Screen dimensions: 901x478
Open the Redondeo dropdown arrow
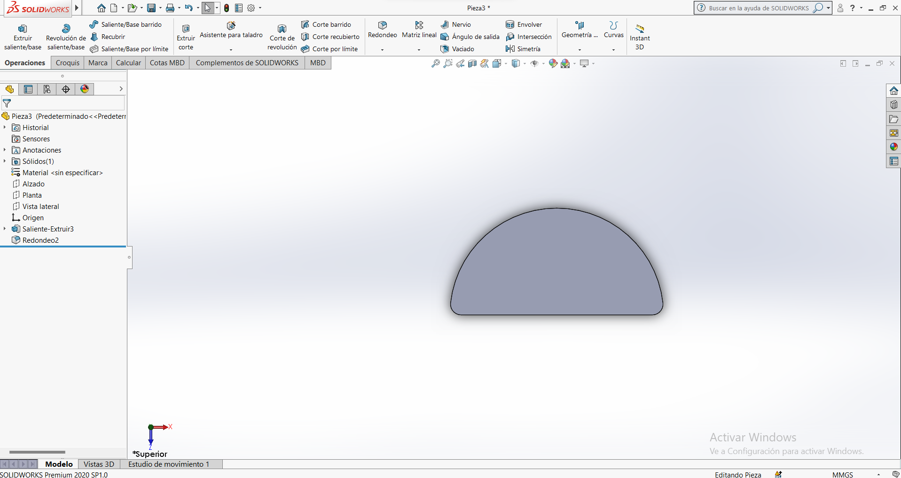click(382, 49)
